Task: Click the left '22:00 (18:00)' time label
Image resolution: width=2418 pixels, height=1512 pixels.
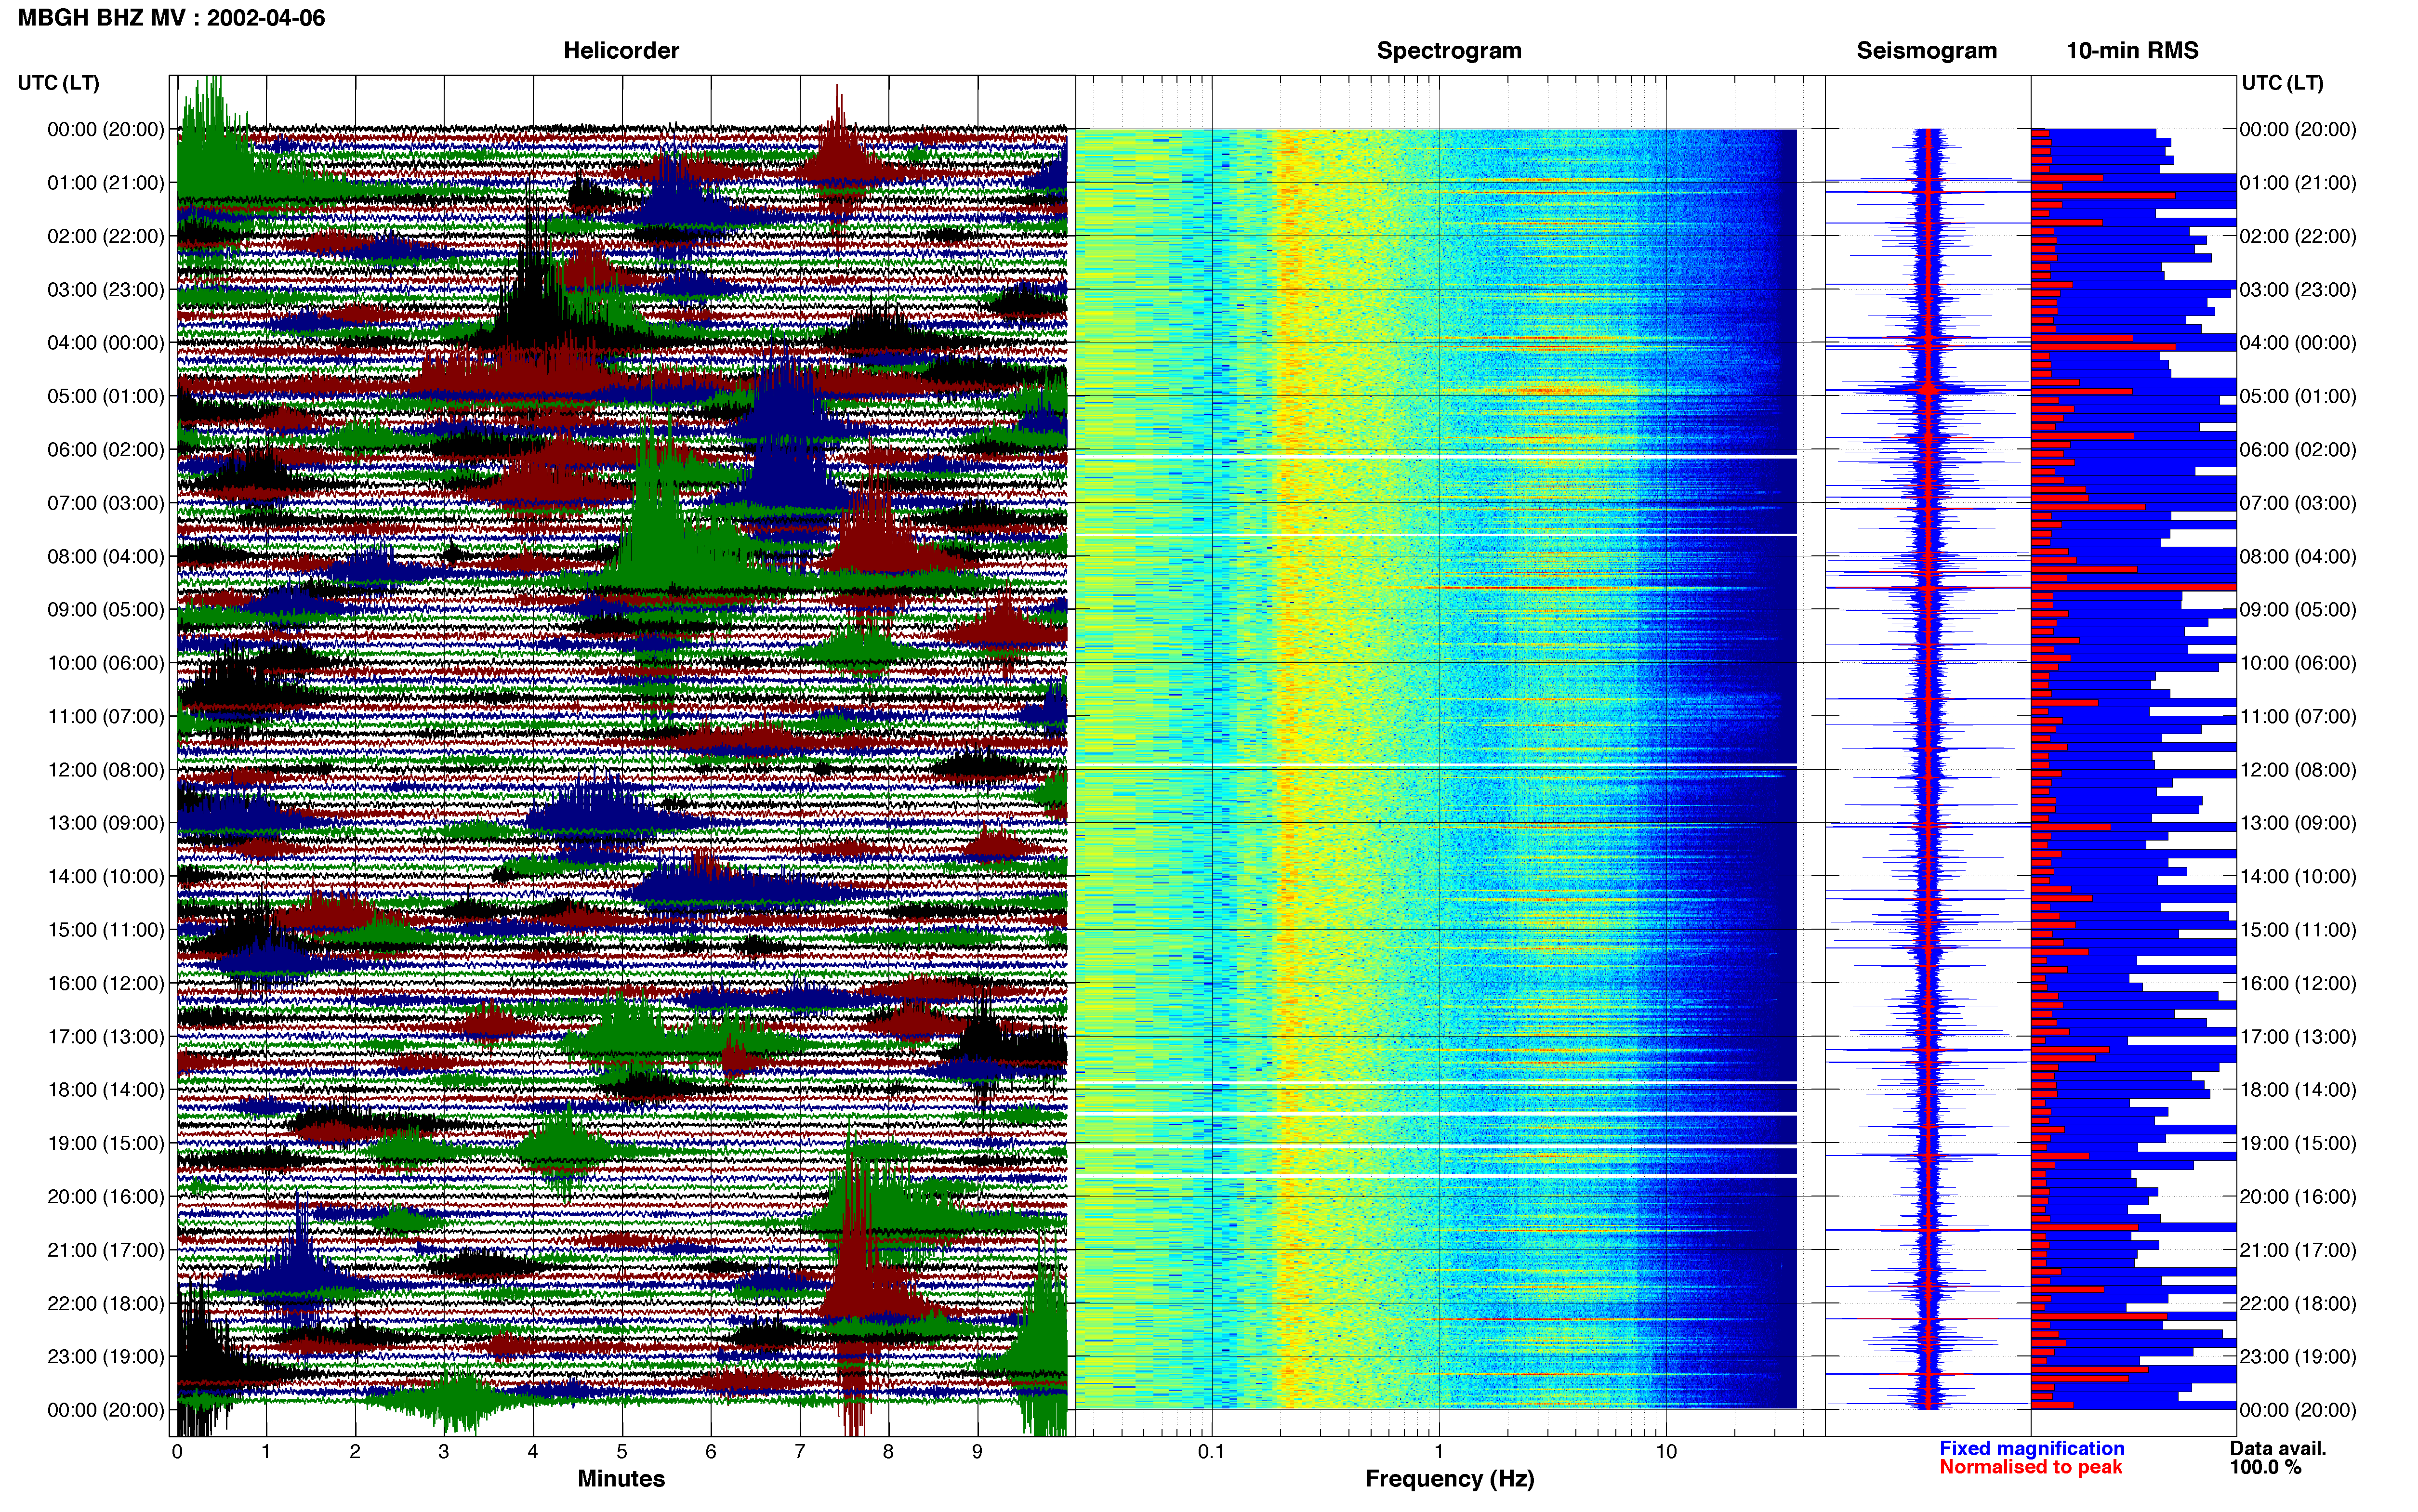Action: tap(106, 1303)
